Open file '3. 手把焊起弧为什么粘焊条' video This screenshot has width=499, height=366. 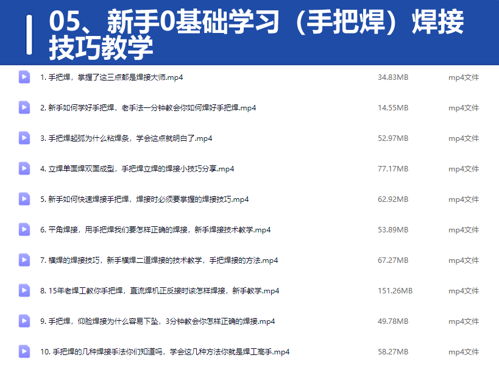[x=126, y=138]
